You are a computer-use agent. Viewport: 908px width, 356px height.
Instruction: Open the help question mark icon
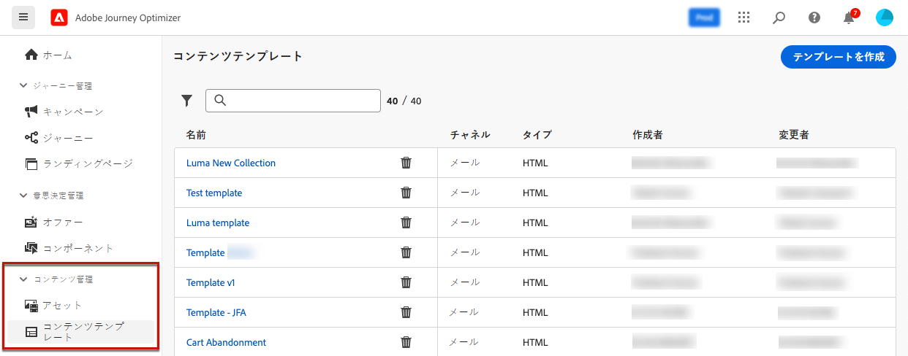click(x=814, y=18)
